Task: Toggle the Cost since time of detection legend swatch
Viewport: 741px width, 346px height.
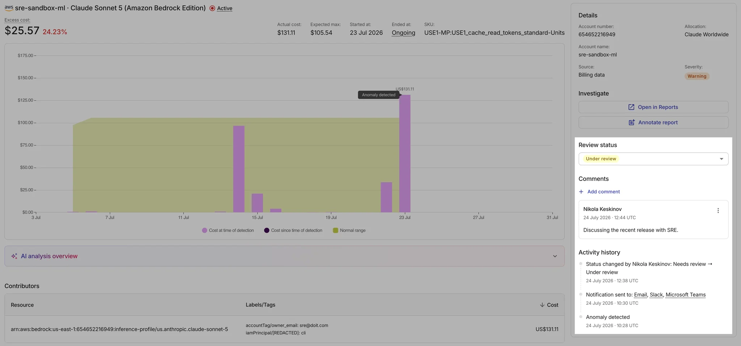Action: (x=267, y=231)
